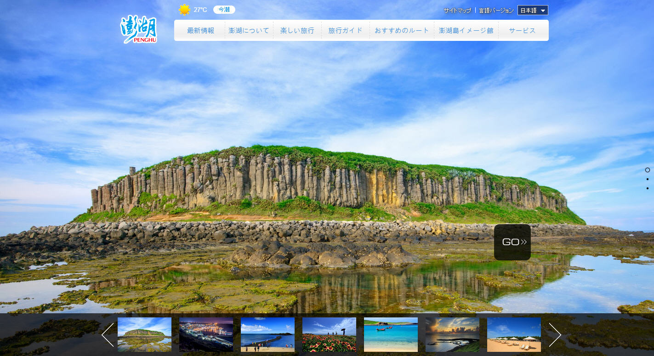Select the first slide indicator circle
This screenshot has height=356, width=654.
pyautogui.click(x=647, y=170)
